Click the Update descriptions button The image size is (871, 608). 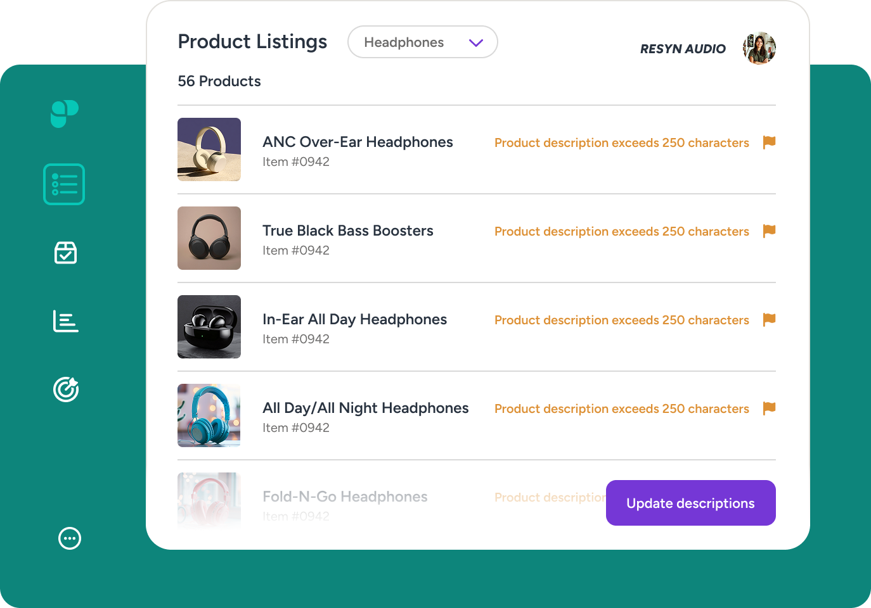(690, 503)
